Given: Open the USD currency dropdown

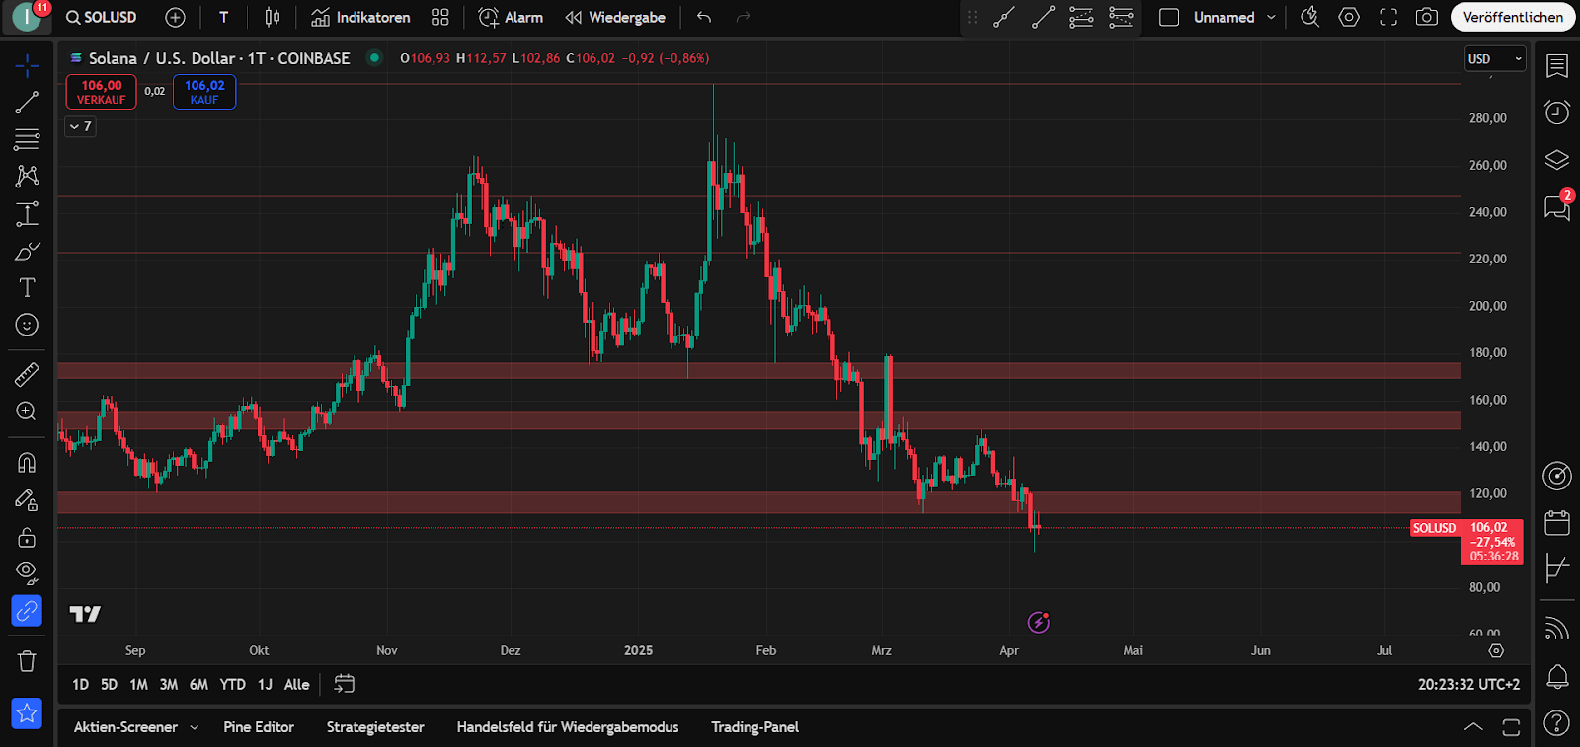Looking at the screenshot, I should pyautogui.click(x=1494, y=59).
